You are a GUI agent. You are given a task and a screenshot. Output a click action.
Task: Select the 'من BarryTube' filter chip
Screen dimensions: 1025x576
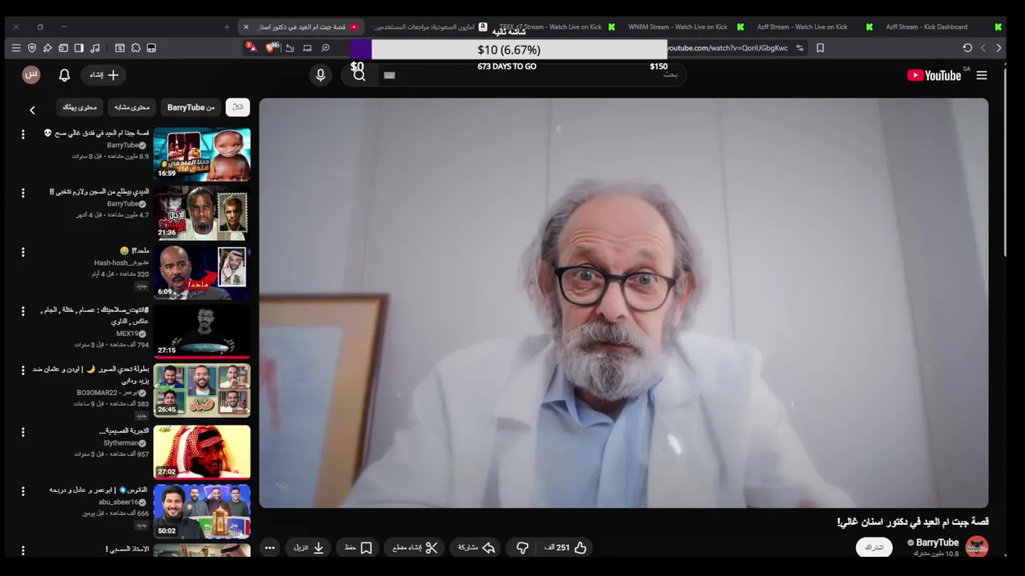191,107
